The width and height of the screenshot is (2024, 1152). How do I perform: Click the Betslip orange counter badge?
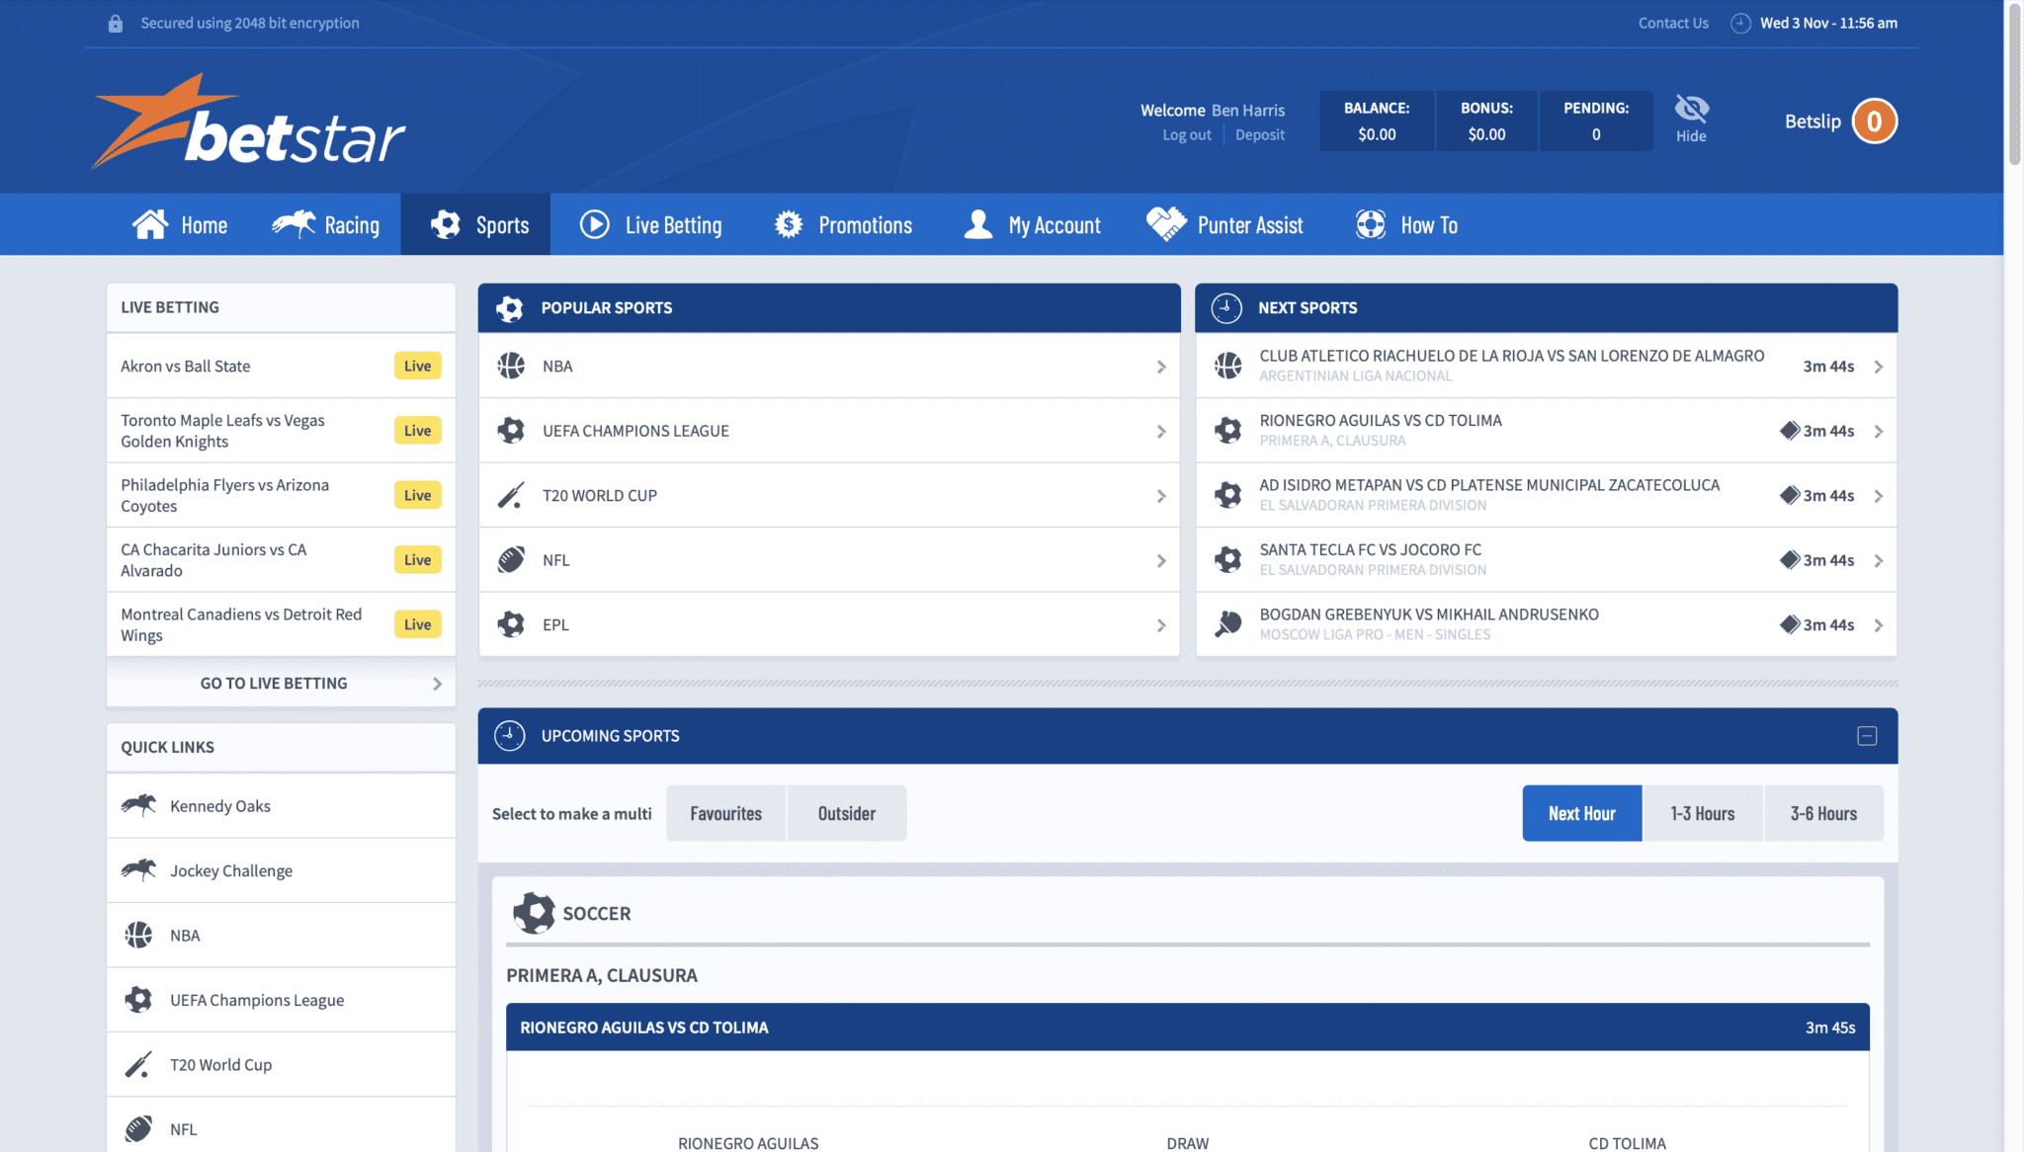(1874, 122)
